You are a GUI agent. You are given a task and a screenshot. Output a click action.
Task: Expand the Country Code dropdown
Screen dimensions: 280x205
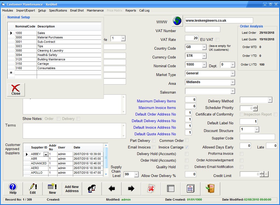tap(204, 47)
